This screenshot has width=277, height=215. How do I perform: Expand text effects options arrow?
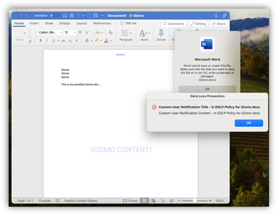tap(91, 41)
